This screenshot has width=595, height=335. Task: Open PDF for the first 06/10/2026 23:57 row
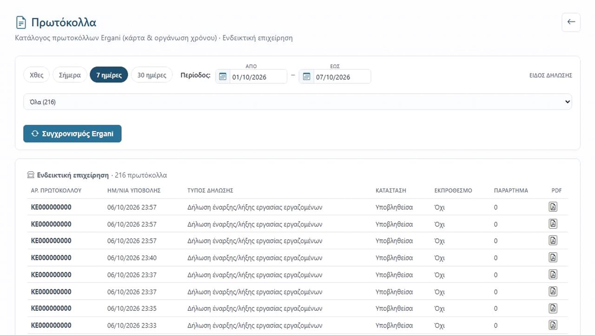(553, 207)
